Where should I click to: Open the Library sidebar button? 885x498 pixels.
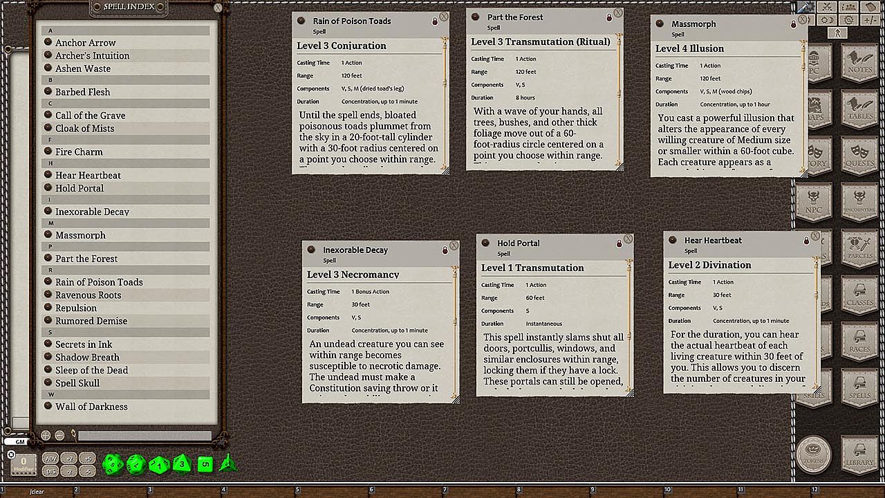pyautogui.click(x=859, y=454)
